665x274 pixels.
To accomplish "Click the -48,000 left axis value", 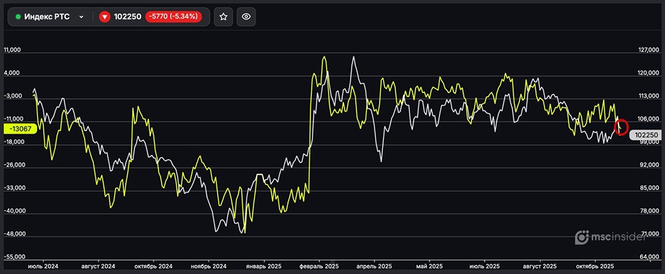I will tap(14, 233).
